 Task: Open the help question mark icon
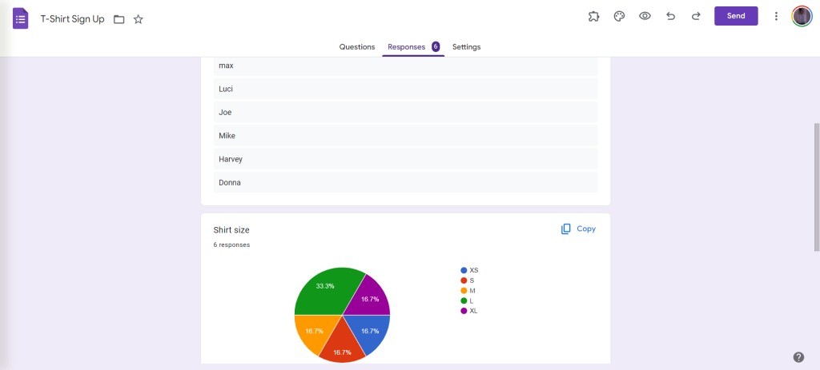798,357
